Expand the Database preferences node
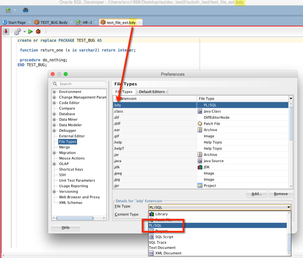Viewport: 303px width, 258px height. [54, 114]
